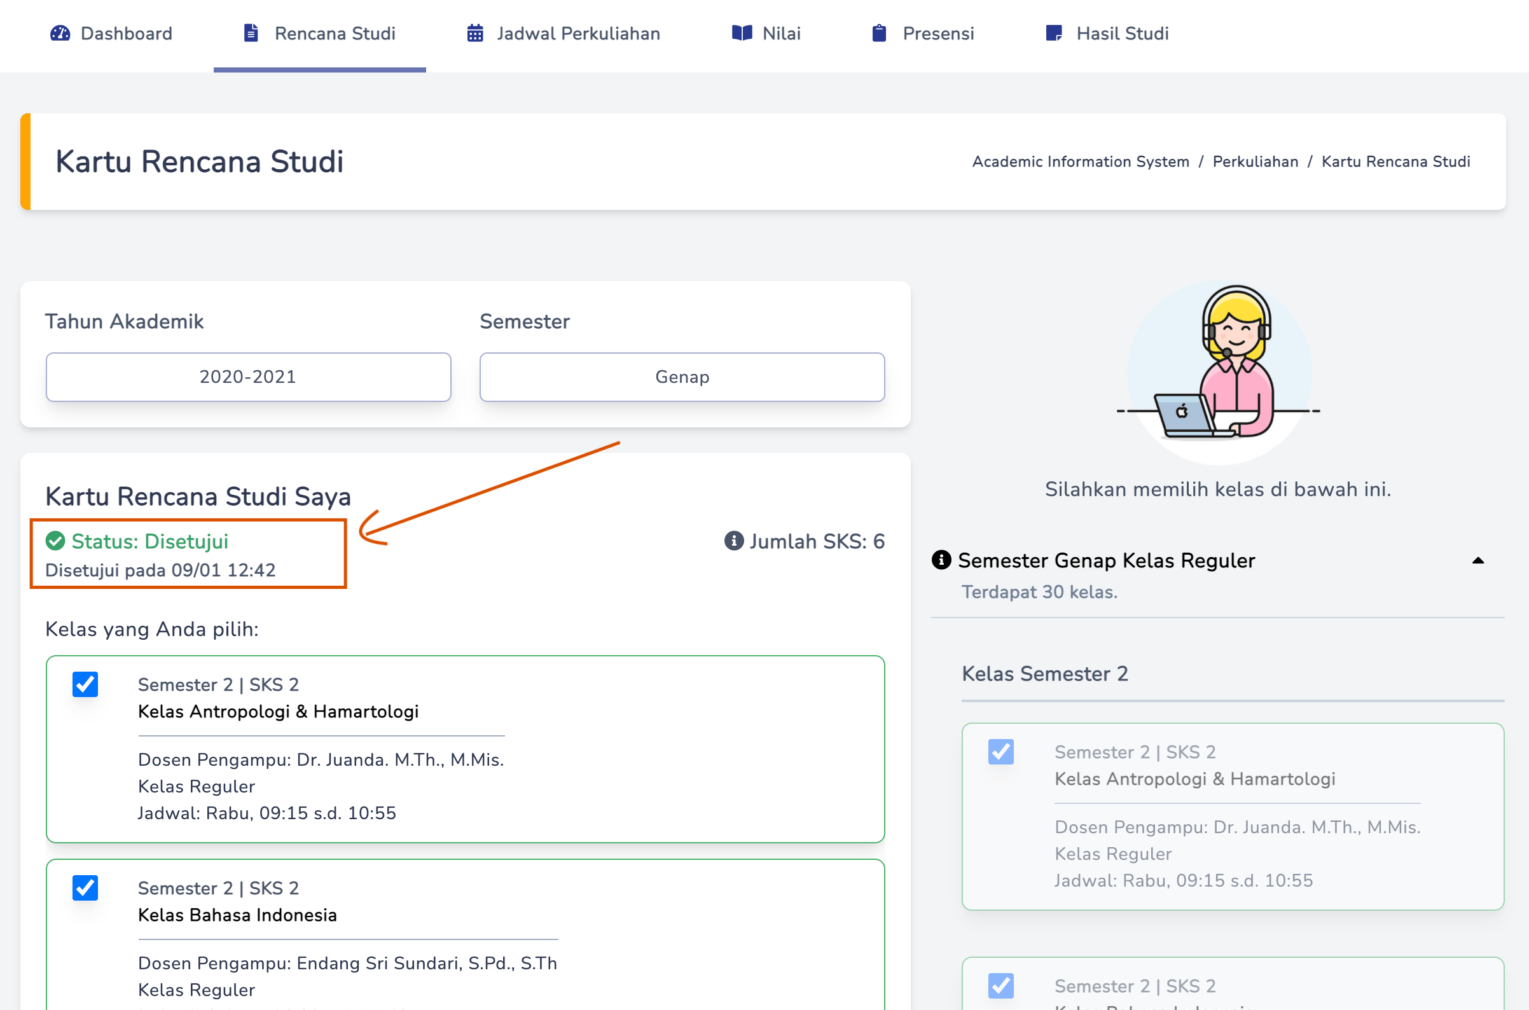
Task: Click the Perkuliahan breadcrumb link
Action: pyautogui.click(x=1256, y=162)
